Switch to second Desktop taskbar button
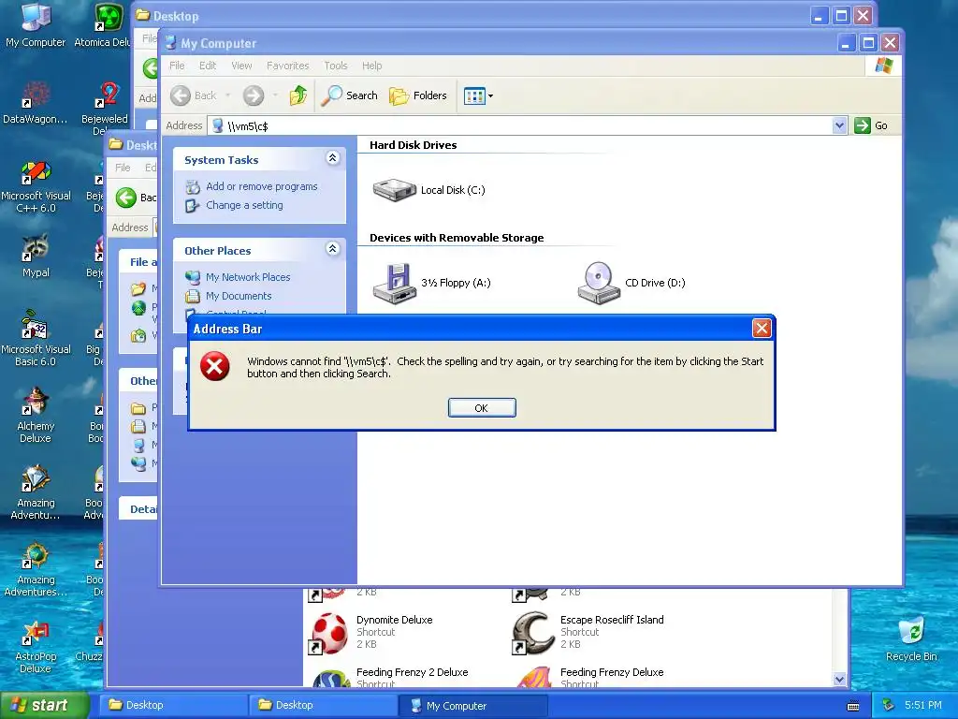 click(x=323, y=706)
